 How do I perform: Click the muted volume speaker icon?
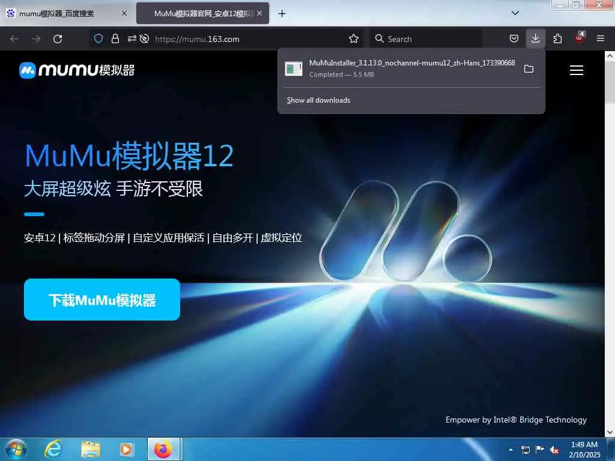[554, 450]
